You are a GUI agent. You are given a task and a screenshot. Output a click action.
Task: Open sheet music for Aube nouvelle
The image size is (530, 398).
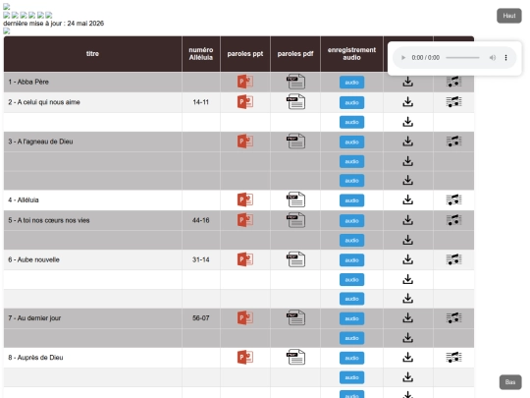[454, 259]
